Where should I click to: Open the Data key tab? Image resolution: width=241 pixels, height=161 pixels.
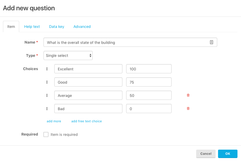tap(56, 27)
